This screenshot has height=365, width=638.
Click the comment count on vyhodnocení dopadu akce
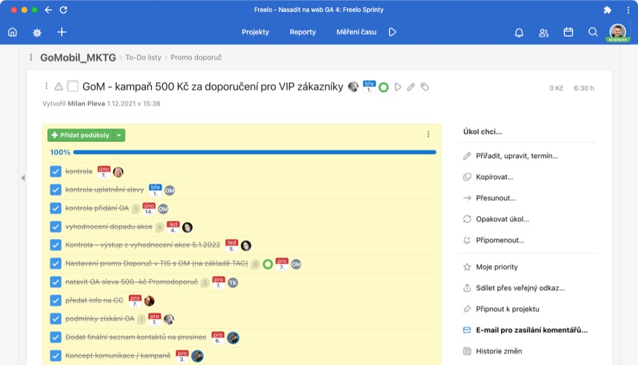[159, 227]
